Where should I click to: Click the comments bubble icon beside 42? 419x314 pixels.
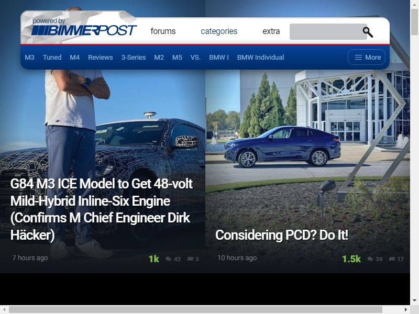(168, 259)
